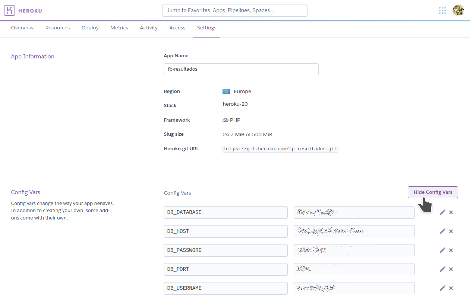Edit the DB_DATABASE config var
This screenshot has width=470, height=298.
pyautogui.click(x=442, y=212)
